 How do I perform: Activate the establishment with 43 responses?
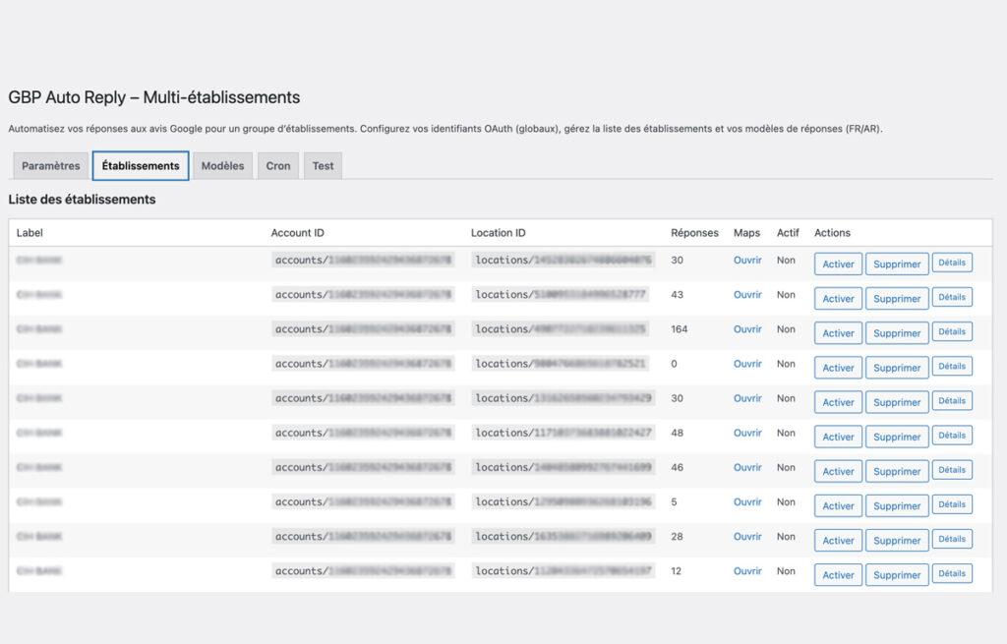click(838, 299)
